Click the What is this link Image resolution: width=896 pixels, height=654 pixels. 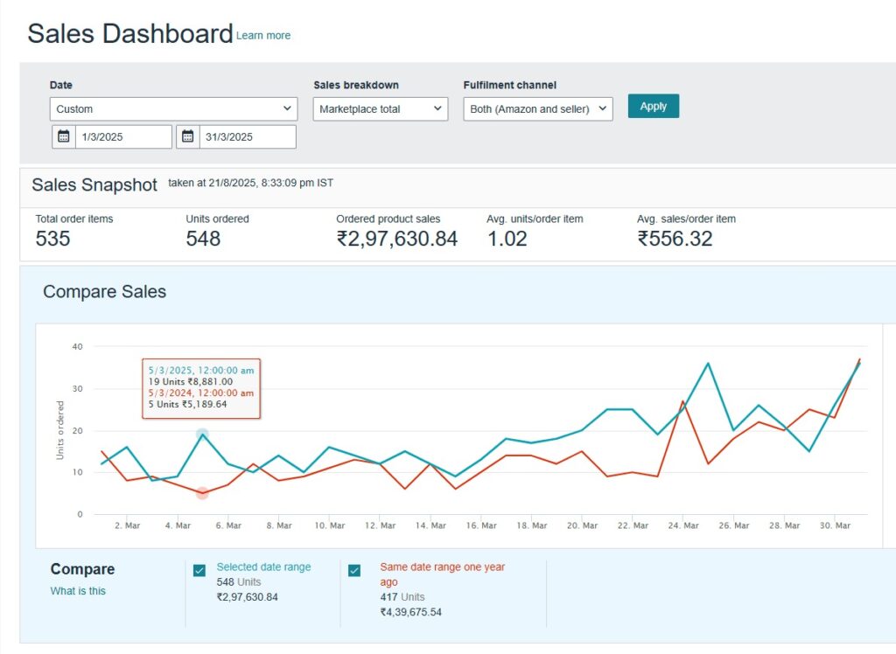pyautogui.click(x=78, y=591)
